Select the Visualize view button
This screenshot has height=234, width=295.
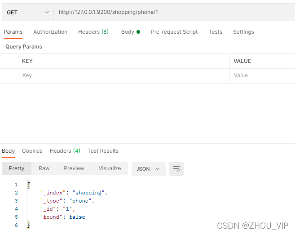[110, 168]
